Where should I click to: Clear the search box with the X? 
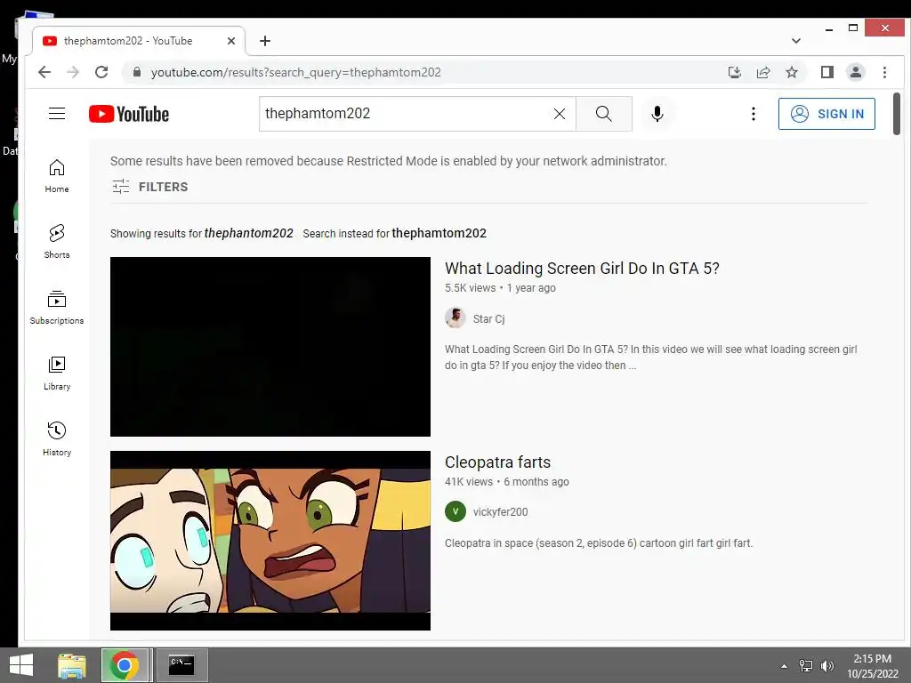point(560,114)
